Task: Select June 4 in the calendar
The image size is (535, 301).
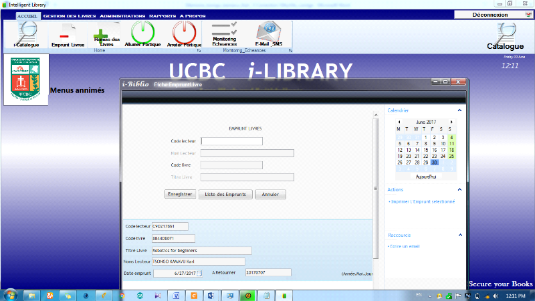Action: (451, 137)
